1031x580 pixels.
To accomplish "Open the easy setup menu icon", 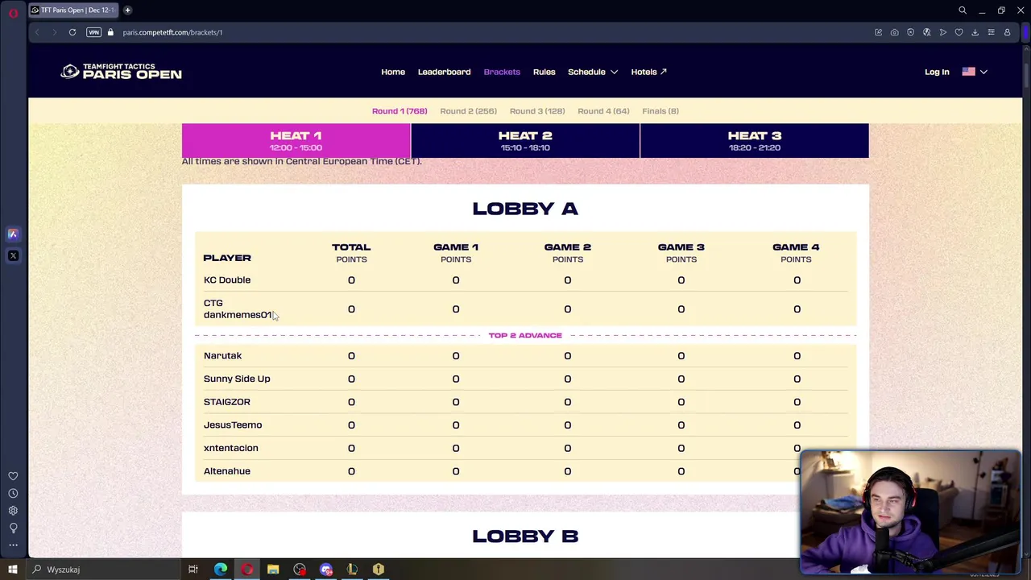I will point(991,32).
